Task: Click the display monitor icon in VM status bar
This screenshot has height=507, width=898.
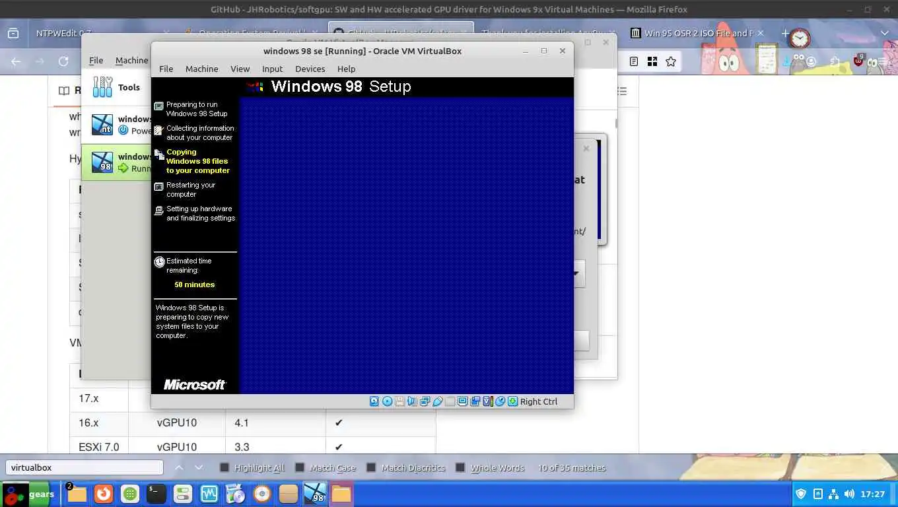Action: click(x=462, y=401)
